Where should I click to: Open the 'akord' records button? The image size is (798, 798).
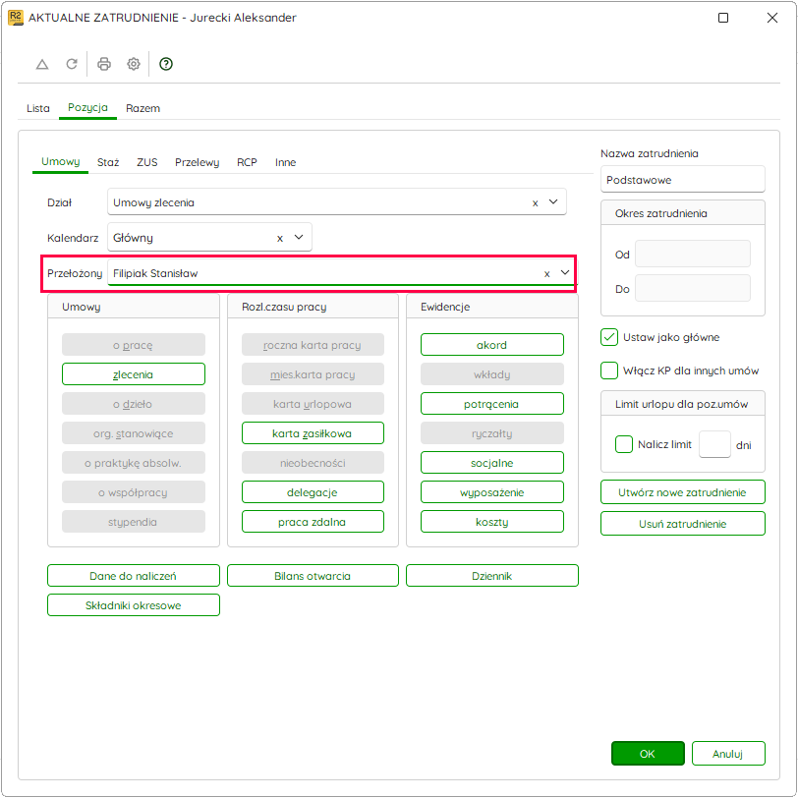492,345
